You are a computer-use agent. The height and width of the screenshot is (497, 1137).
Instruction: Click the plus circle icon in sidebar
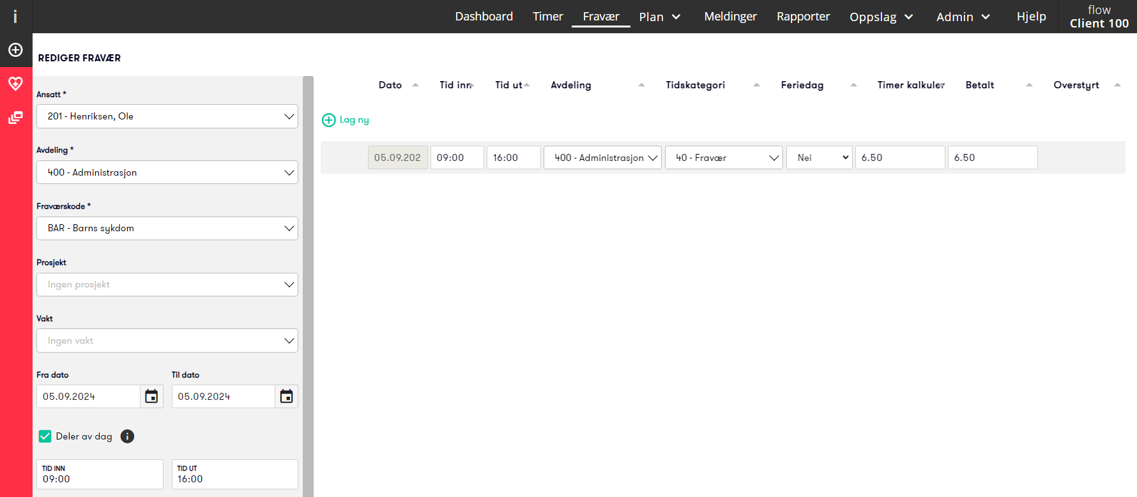point(15,50)
